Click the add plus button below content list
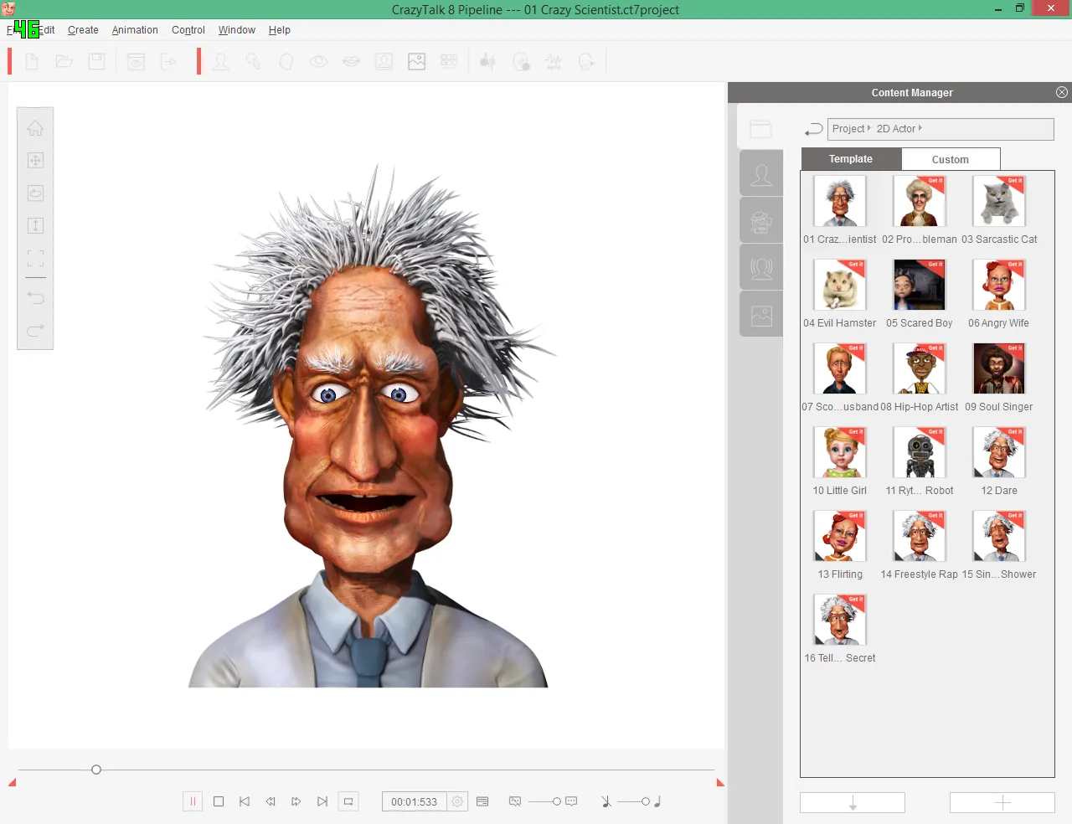 click(1002, 802)
